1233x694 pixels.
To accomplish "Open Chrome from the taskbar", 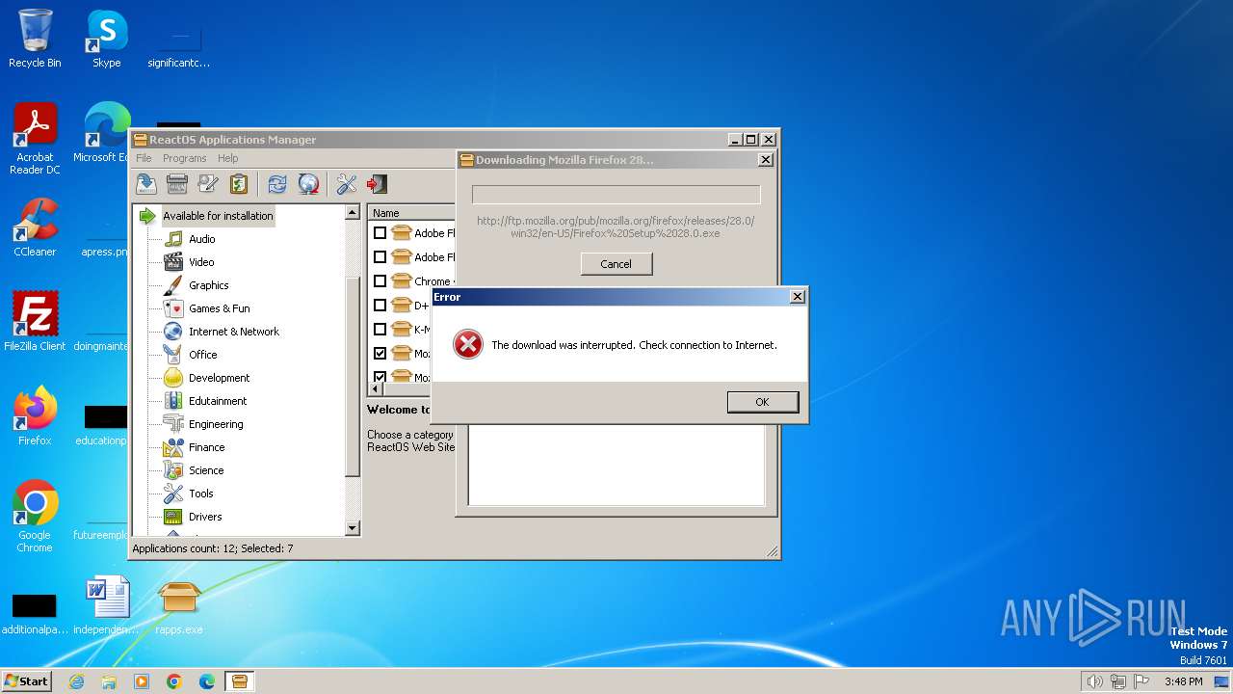I will click(x=174, y=681).
